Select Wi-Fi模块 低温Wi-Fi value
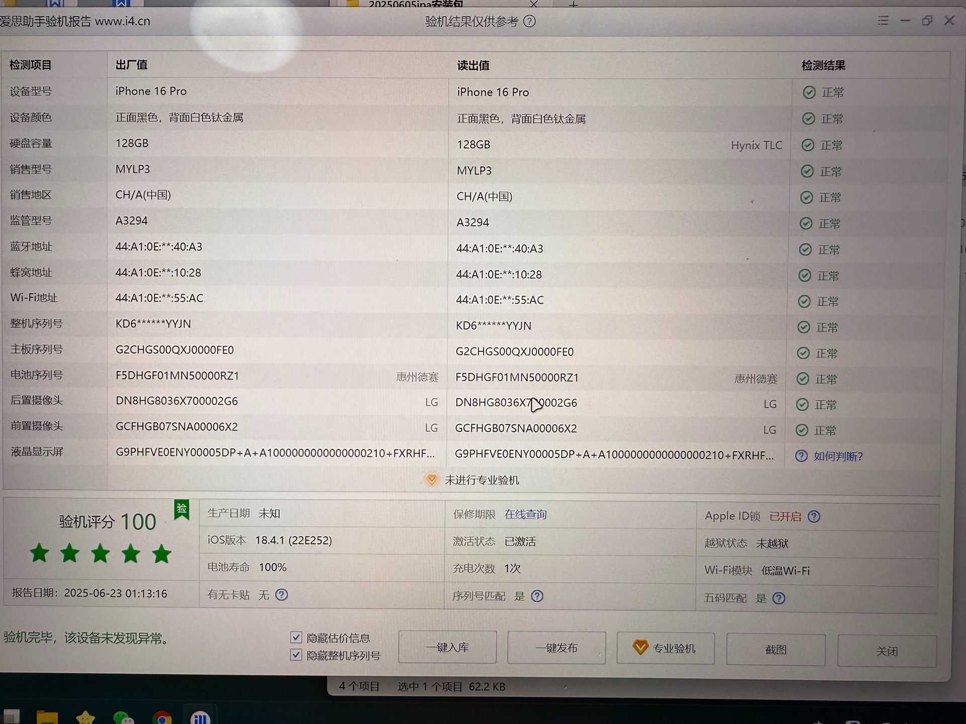The width and height of the screenshot is (966, 724). pos(785,571)
